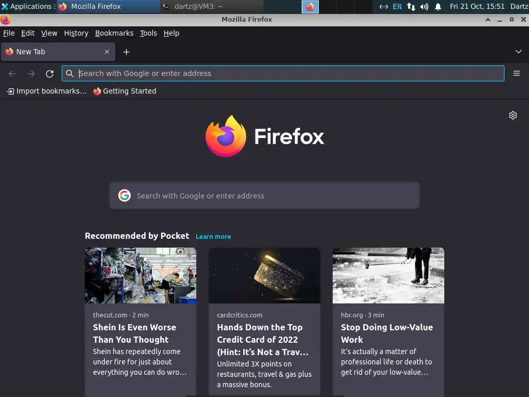Viewport: 529px width, 397px height.
Task: Open 'Shein Is Even Worse Than You Thought' headline
Action: coord(135,333)
